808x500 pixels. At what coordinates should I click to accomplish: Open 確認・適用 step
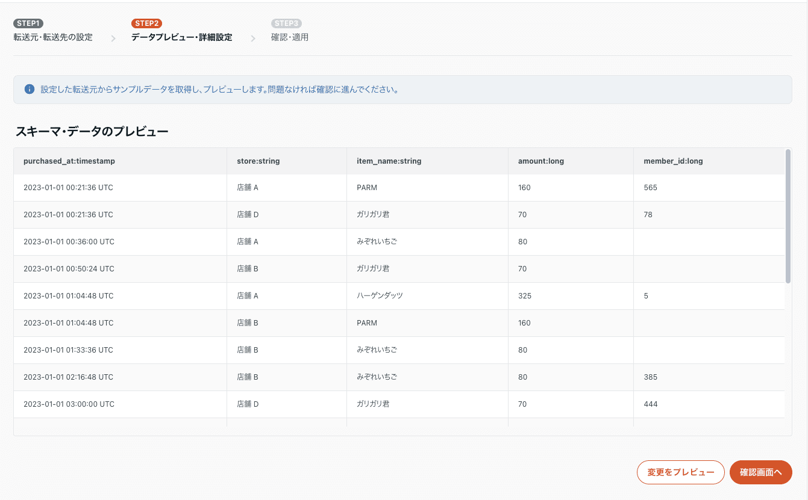click(x=290, y=37)
